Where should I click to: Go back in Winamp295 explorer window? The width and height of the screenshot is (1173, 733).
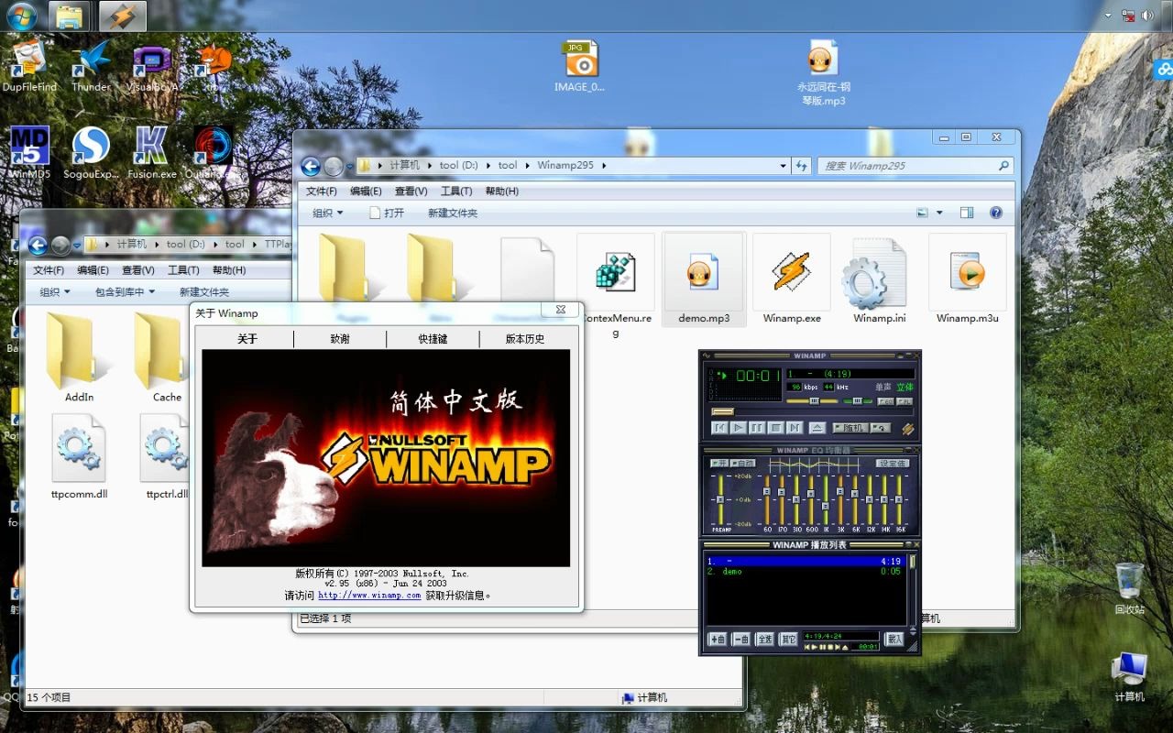tap(311, 166)
